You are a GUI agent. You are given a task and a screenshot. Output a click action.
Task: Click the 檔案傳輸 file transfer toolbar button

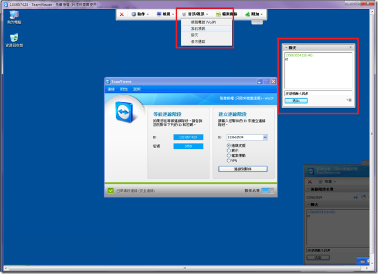tap(227, 14)
